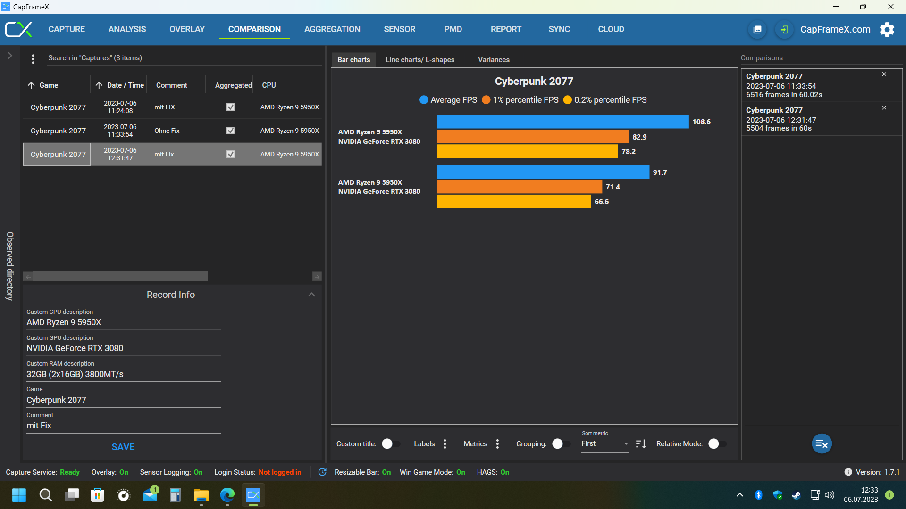Open the SYNC tab
The image size is (906, 509).
click(559, 29)
